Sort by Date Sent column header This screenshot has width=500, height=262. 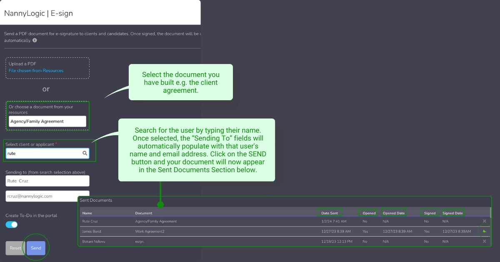click(330, 213)
